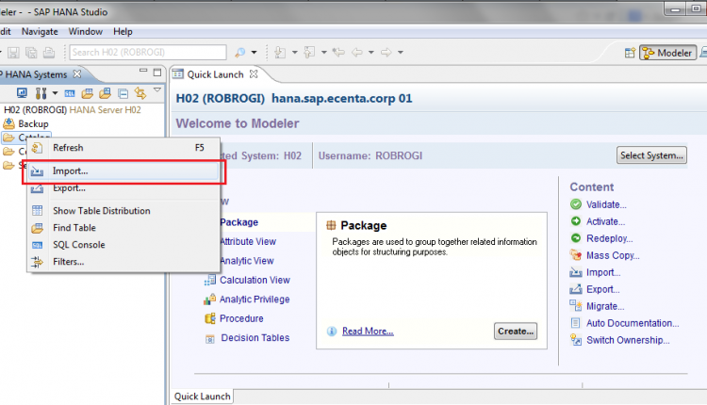707x405 pixels.
Task: Click Switch Ownership... link
Action: pos(628,341)
